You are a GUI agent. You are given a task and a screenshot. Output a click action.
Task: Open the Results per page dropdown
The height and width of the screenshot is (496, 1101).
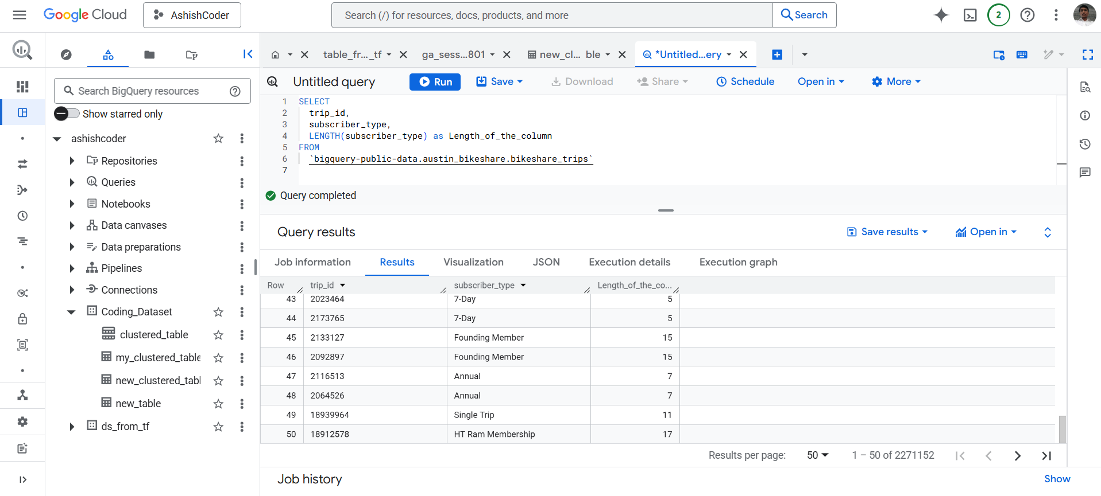click(817, 455)
